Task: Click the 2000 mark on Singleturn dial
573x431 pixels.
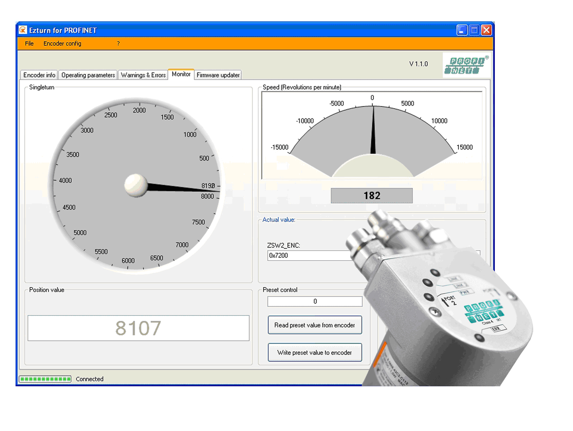Action: (139, 110)
